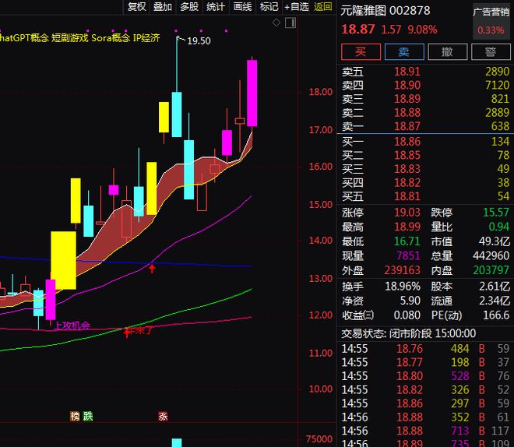Click the 警 alert button

tap(491, 51)
